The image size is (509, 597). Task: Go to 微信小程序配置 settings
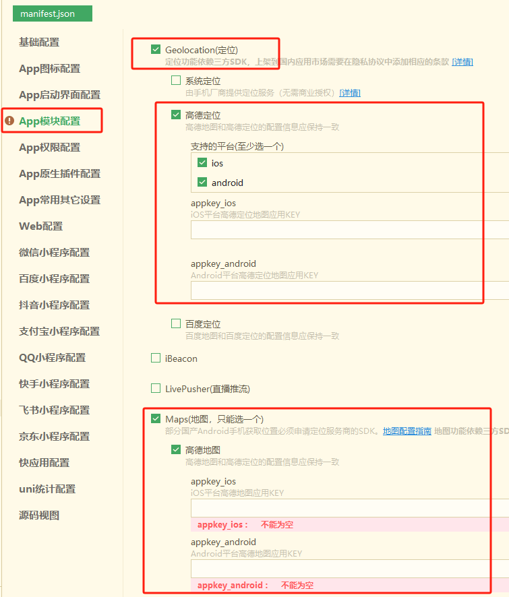click(54, 253)
